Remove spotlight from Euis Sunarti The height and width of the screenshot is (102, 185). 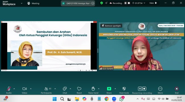tap(111, 26)
